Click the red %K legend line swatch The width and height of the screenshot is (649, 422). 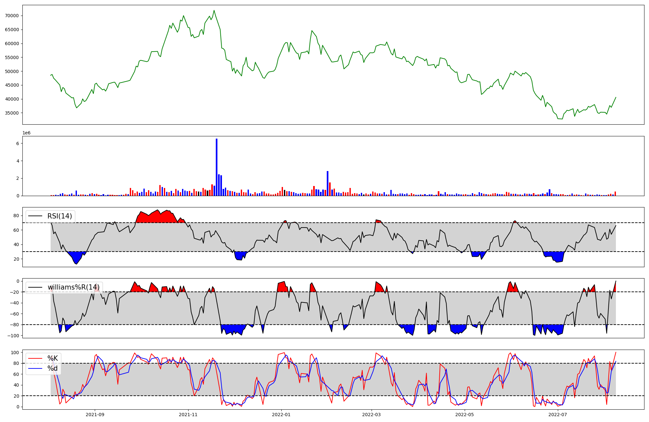[x=35, y=358]
